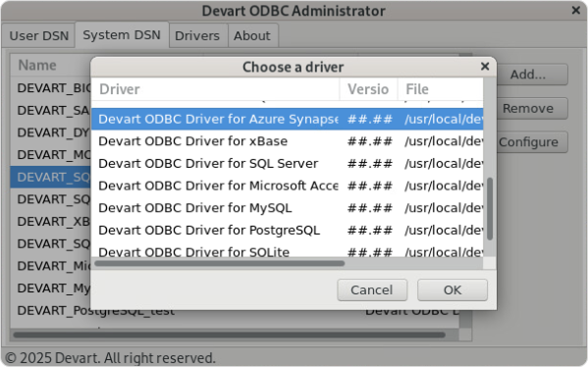Select the DEVART_Mic DSN entry
The height and width of the screenshot is (367, 588).
coord(51,266)
